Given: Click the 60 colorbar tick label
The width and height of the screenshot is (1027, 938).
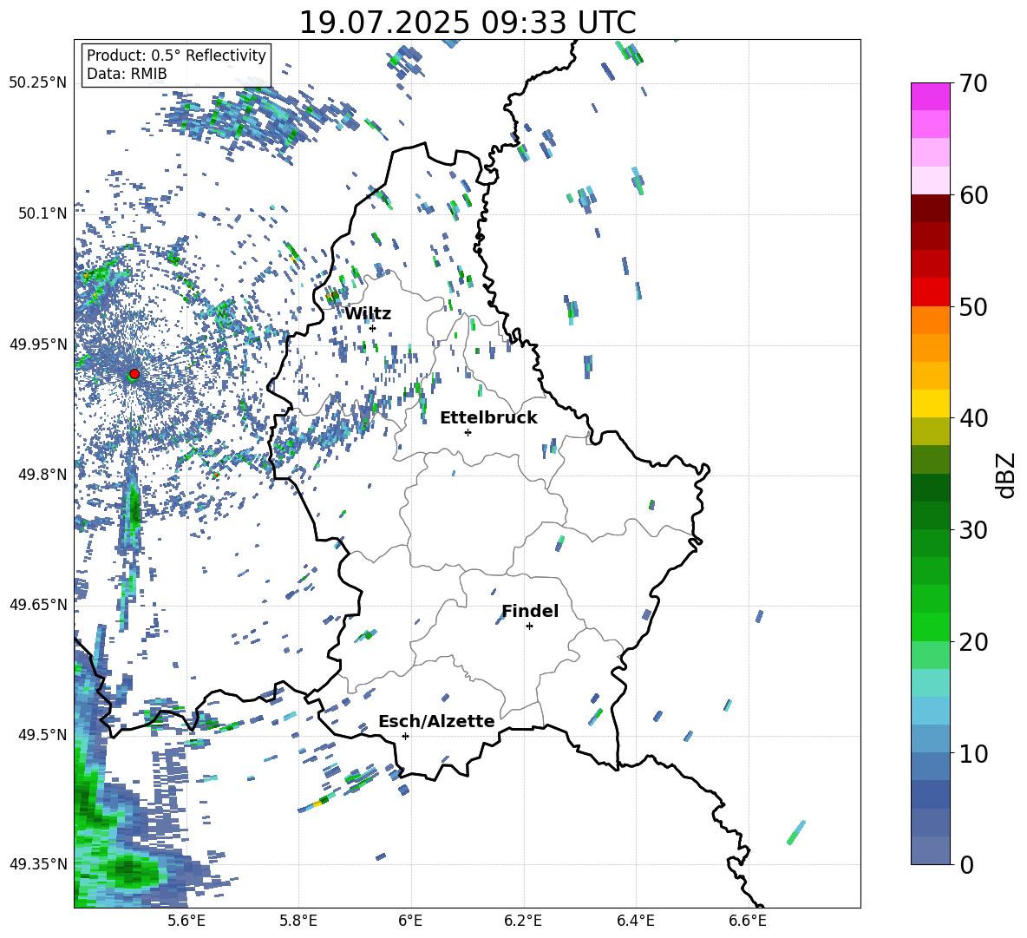Looking at the screenshot, I should (974, 195).
